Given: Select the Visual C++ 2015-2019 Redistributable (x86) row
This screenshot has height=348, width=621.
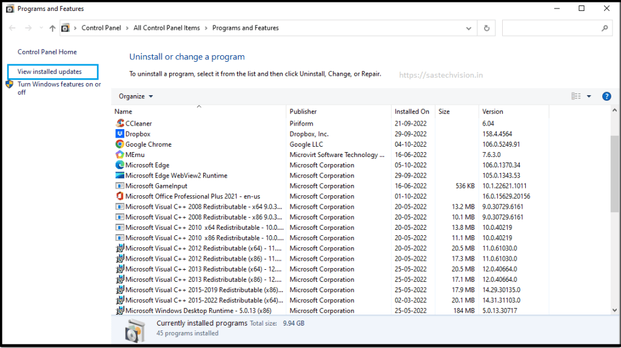Looking at the screenshot, I should tap(331, 290).
